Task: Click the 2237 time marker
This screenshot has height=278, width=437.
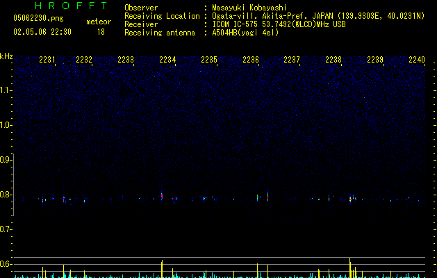Action: (x=292, y=60)
